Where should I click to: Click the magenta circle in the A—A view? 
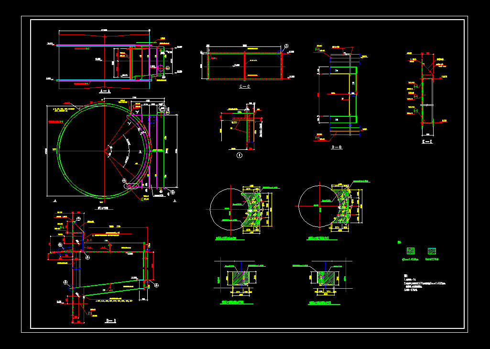[x=160, y=68]
